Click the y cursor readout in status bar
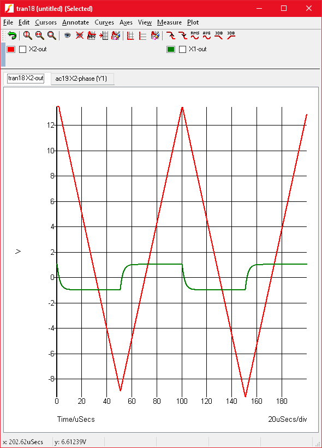This screenshot has height=448, width=322. point(70,442)
